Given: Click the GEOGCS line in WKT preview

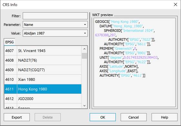Looking at the screenshot, I should (x=117, y=21).
